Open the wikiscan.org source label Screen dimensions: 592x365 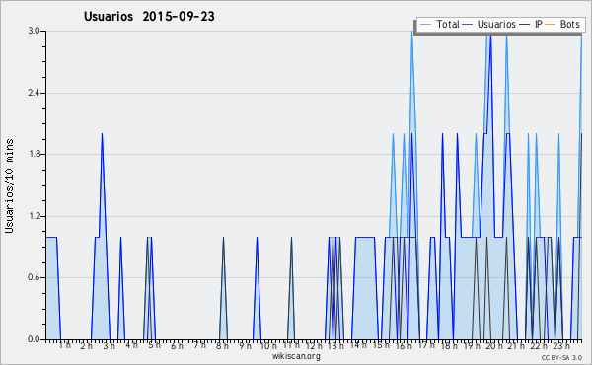pos(296,356)
